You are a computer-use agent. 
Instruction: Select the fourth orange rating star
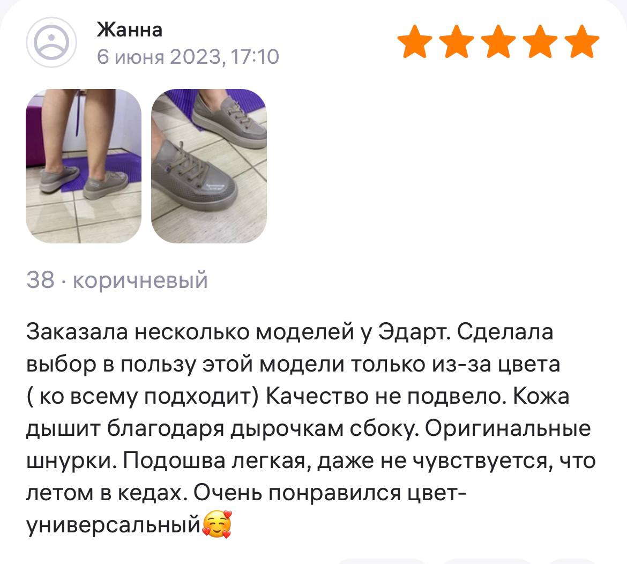pyautogui.click(x=540, y=41)
